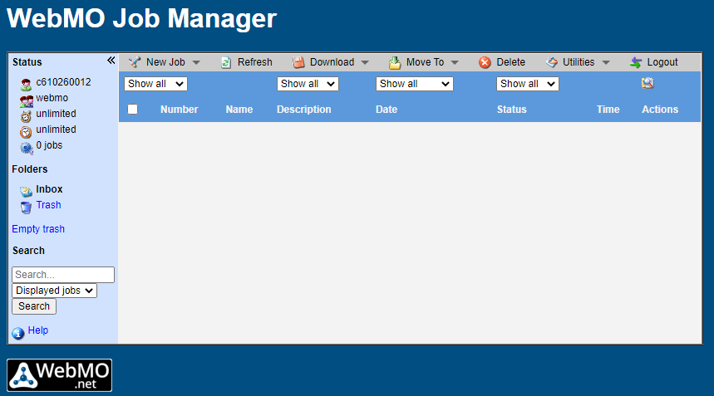Click Logout in the toolbar
Viewport: 714px width, 396px height.
(662, 62)
